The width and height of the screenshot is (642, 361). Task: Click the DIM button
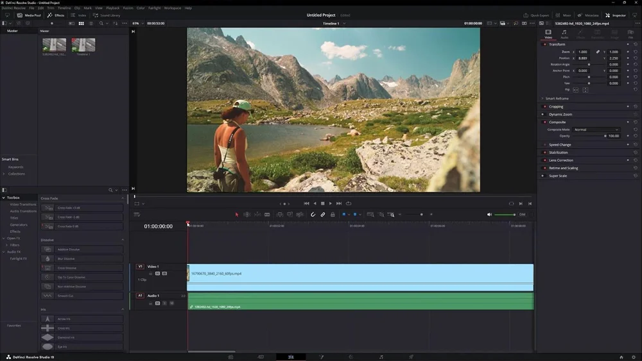point(522,215)
